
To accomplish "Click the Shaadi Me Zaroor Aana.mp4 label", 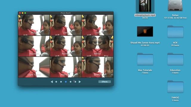I will click(145, 43).
